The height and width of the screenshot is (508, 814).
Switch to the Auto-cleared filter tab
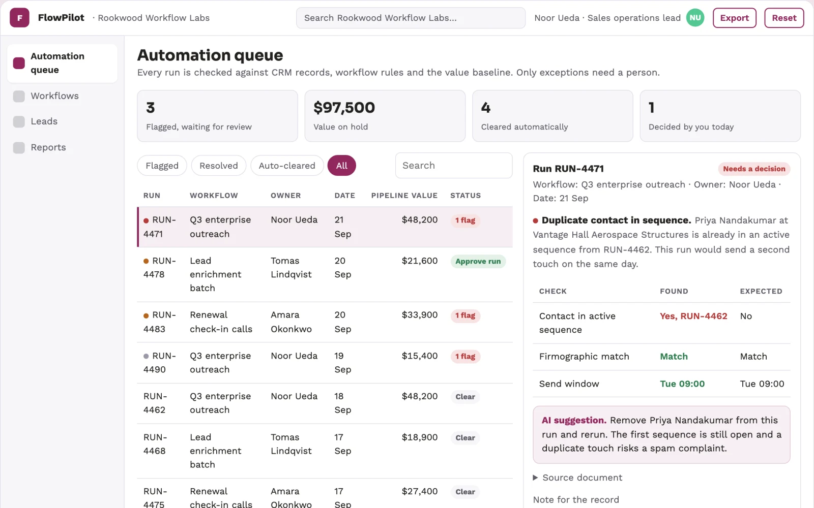pyautogui.click(x=287, y=166)
